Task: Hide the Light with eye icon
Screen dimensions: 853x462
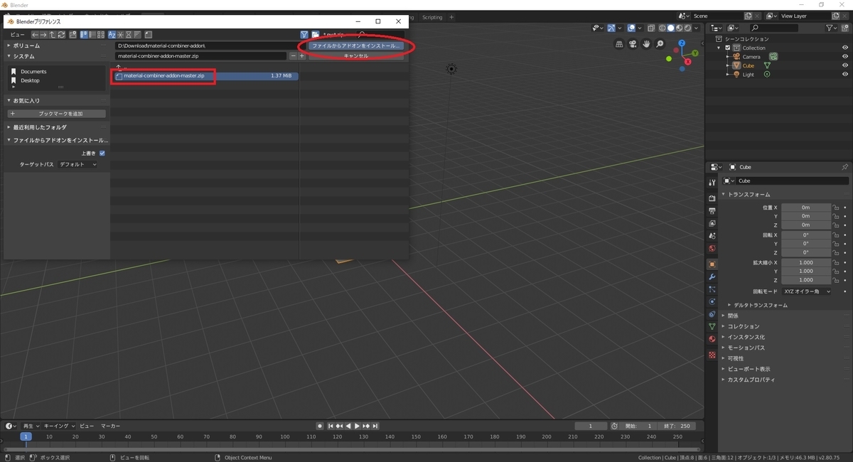Action: pyautogui.click(x=845, y=75)
